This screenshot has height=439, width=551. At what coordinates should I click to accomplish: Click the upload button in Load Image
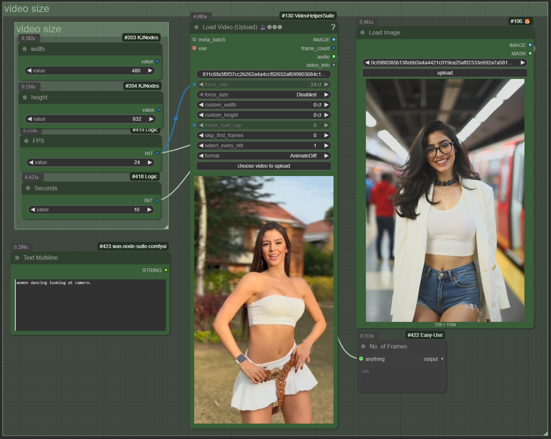[x=445, y=73]
